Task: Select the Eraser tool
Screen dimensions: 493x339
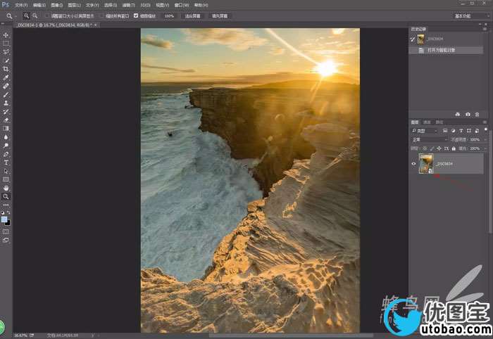Action: click(x=6, y=120)
